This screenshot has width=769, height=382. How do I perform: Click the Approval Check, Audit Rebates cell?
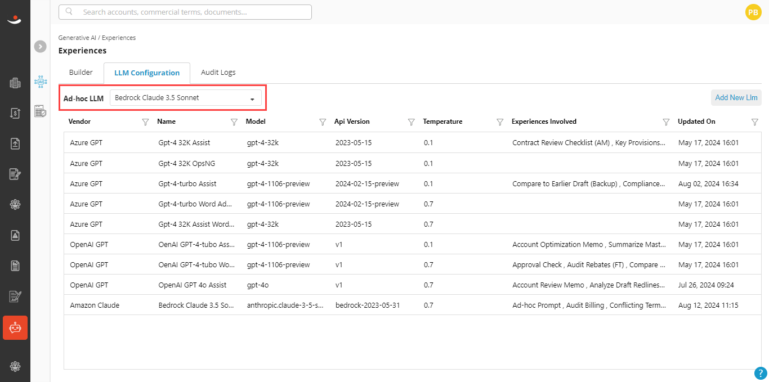click(589, 264)
